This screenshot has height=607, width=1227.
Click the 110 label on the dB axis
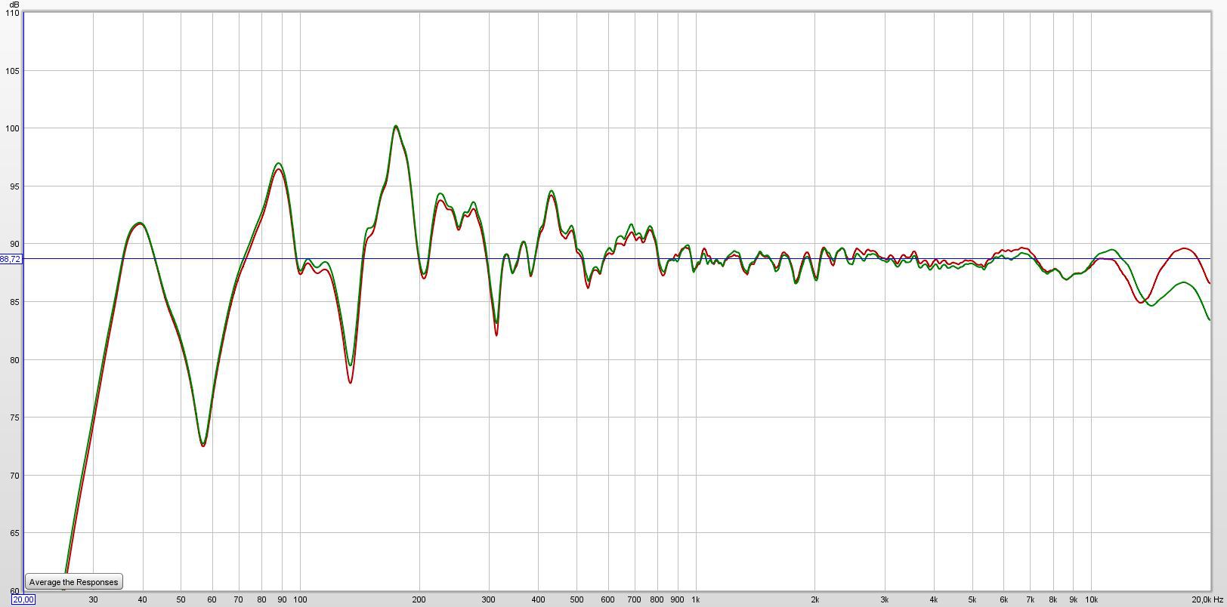pos(12,14)
